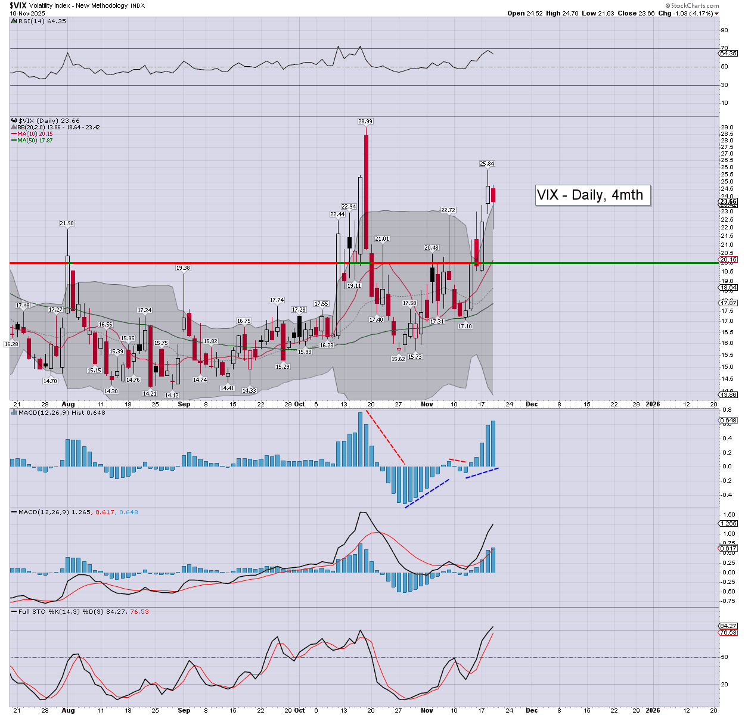Click the 64.35 RSI value axis tag

[728, 53]
